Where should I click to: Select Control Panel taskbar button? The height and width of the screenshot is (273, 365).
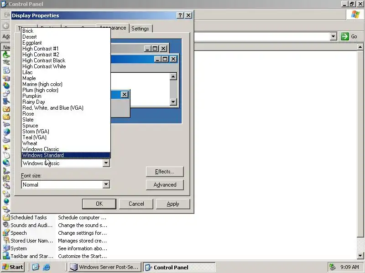(179, 267)
